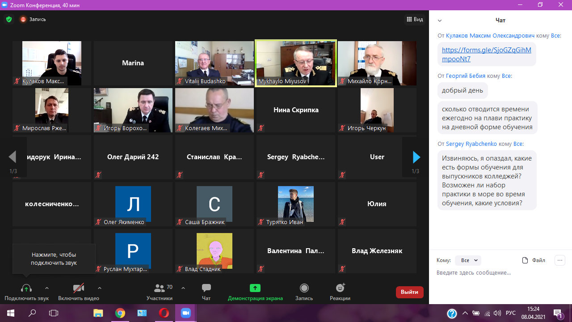
Task: Click the Zoom app icon on taskbar
Action: pos(185,313)
